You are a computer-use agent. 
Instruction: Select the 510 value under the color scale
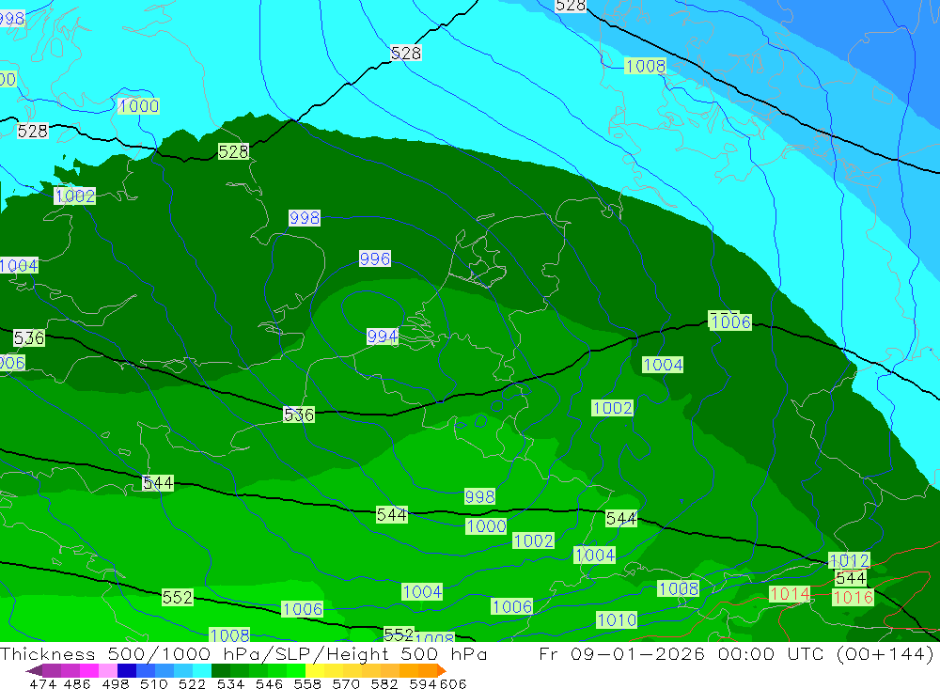[x=153, y=683]
